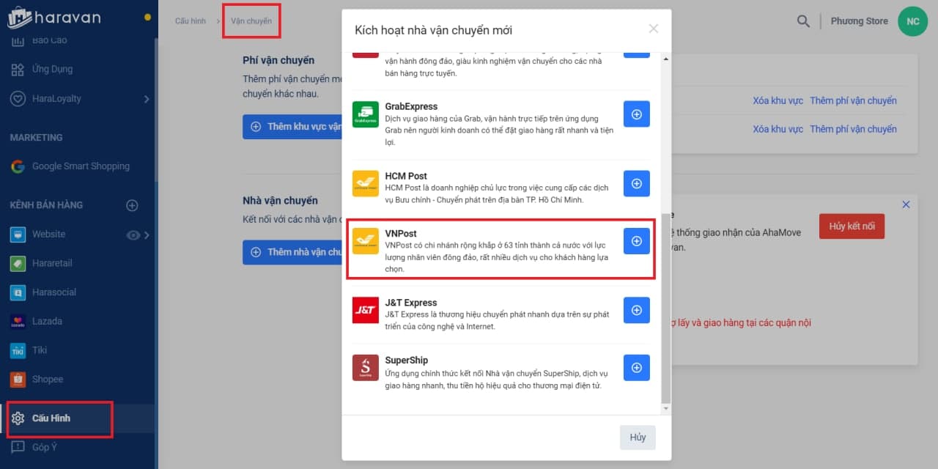Viewport: 938px width, 469px height.
Task: Click Hủy kết nối red button
Action: pyautogui.click(x=852, y=226)
